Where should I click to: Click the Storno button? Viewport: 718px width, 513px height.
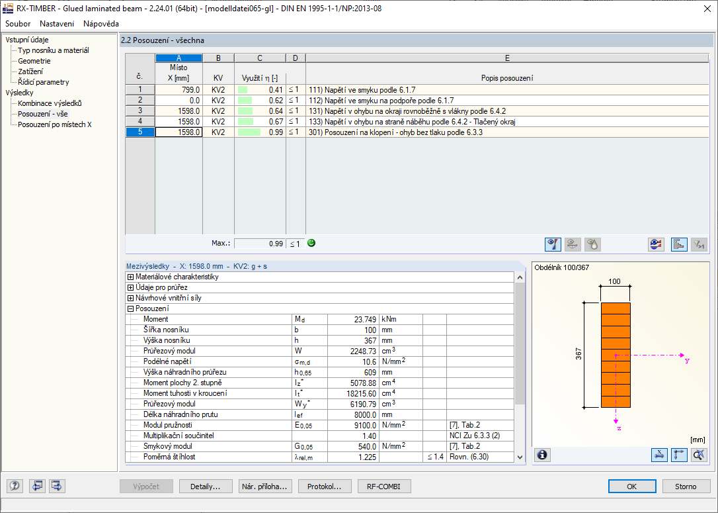coord(686,487)
